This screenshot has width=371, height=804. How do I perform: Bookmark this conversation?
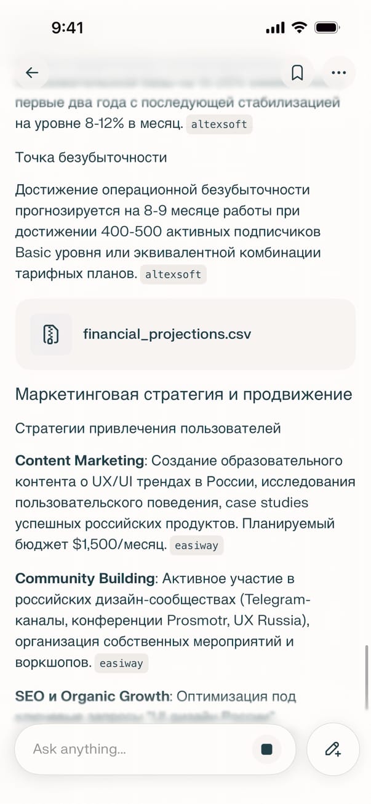pyautogui.click(x=297, y=73)
